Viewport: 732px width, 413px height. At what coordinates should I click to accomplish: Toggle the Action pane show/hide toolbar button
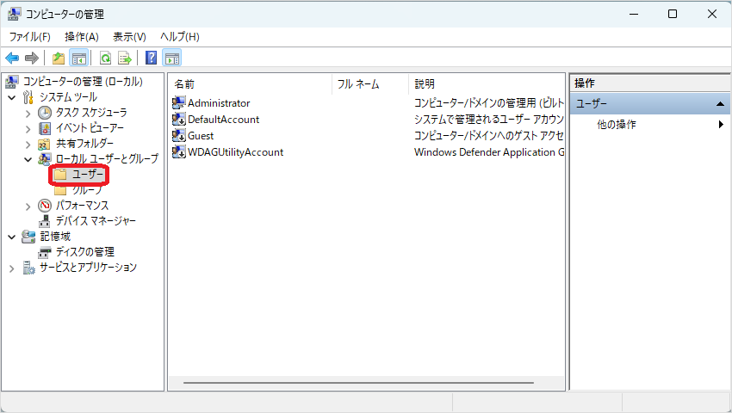point(171,59)
